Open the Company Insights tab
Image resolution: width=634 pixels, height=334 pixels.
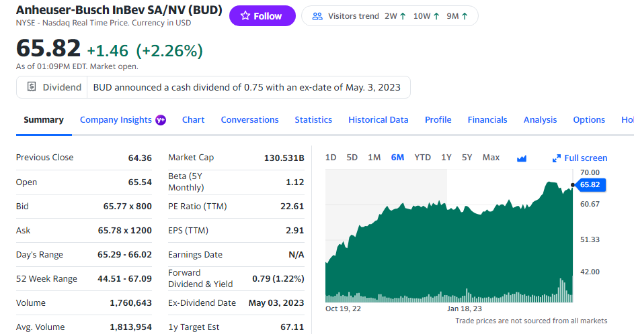116,120
